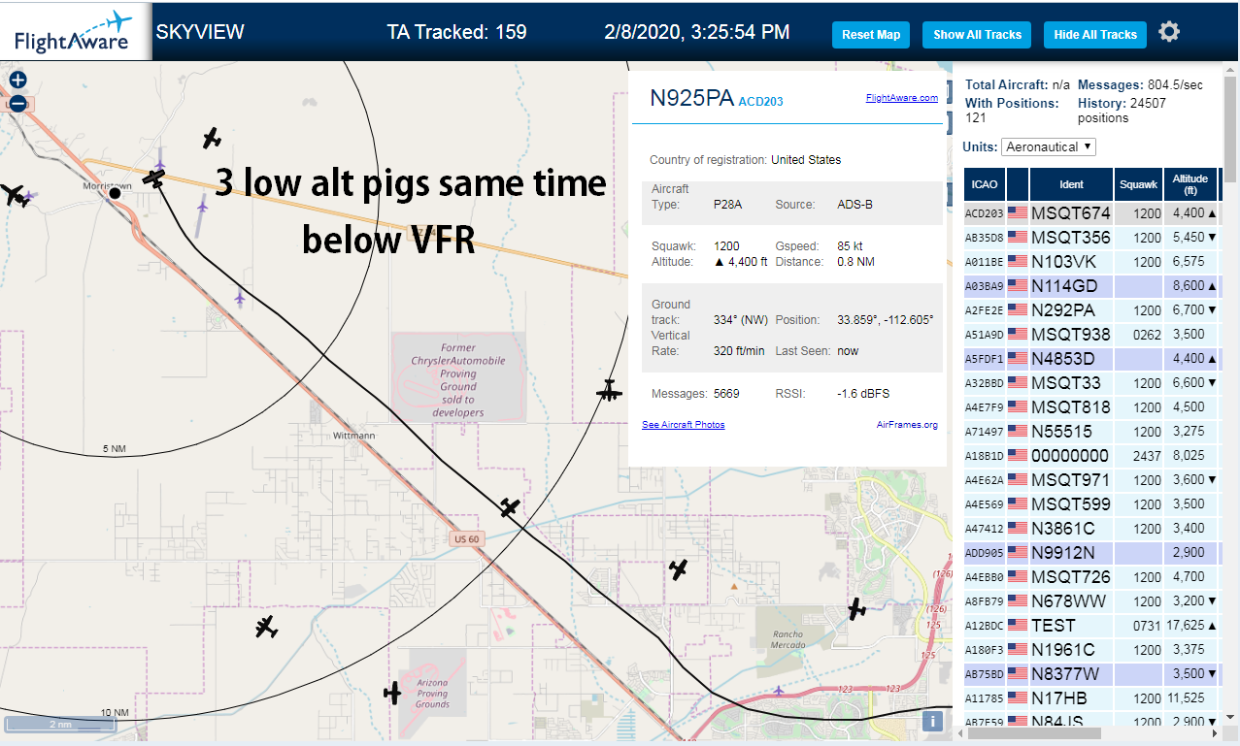Select the MSQT938 row
This screenshot has height=746, width=1240.
(x=1091, y=334)
